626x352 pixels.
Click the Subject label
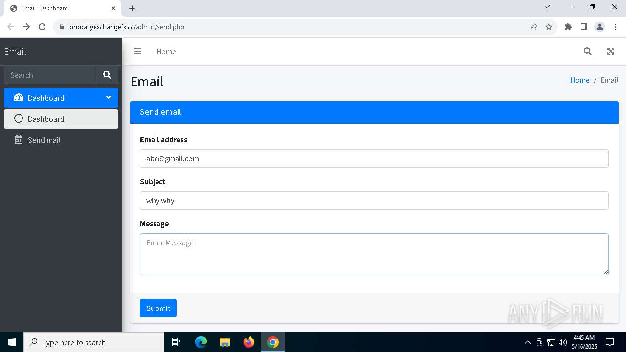click(153, 181)
